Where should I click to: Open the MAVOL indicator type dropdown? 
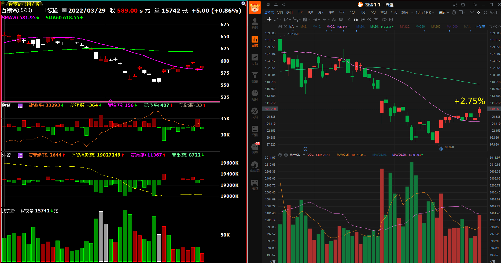(x=304, y=155)
